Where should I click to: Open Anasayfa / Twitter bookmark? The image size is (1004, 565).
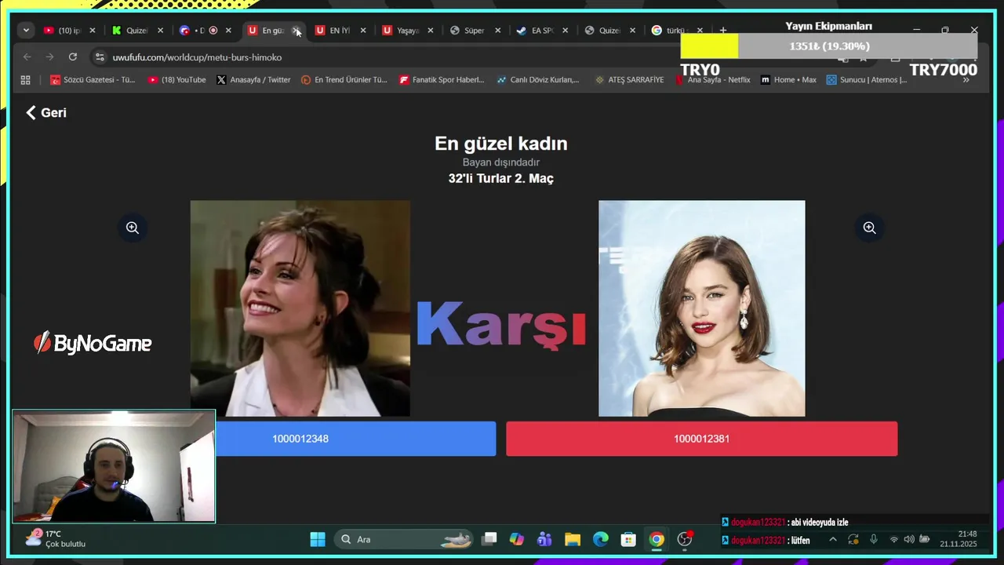coord(253,80)
